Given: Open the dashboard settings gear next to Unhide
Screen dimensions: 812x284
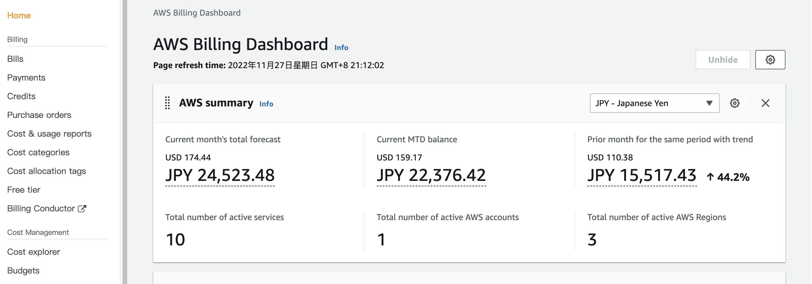Looking at the screenshot, I should (x=769, y=60).
